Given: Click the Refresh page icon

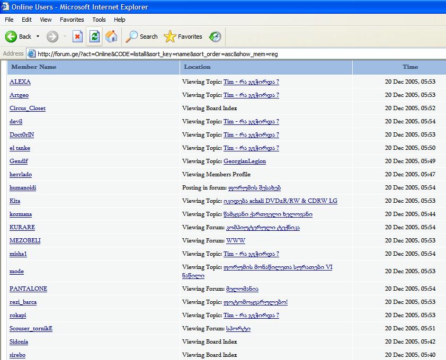Looking at the screenshot, I should point(94,37).
